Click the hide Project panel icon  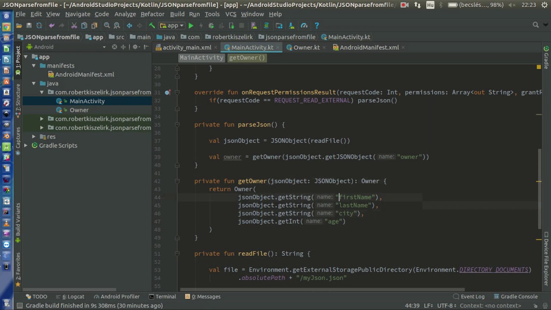coord(146,47)
